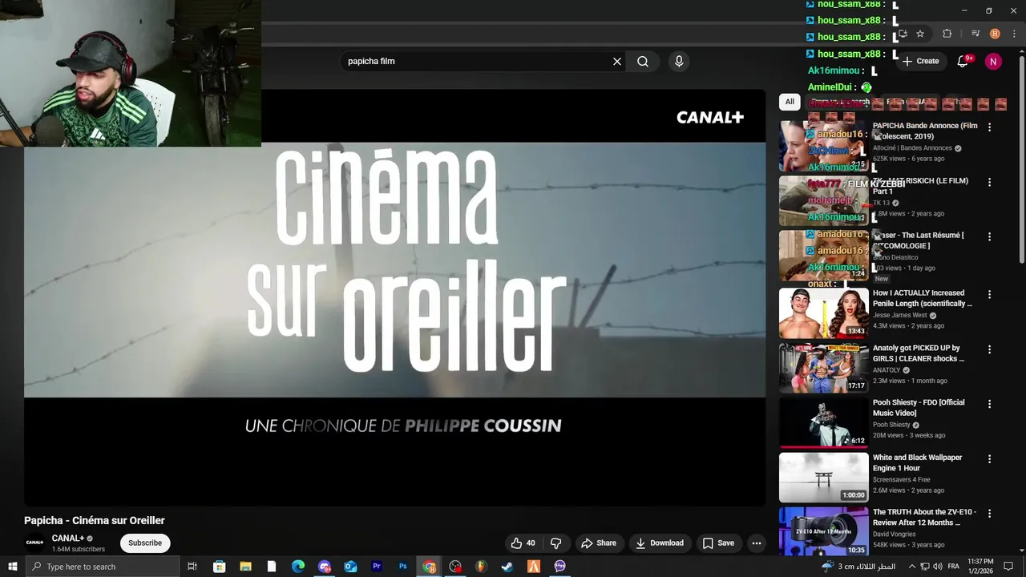Open Adobe Premiere Pro from the taskbar

coord(377,567)
